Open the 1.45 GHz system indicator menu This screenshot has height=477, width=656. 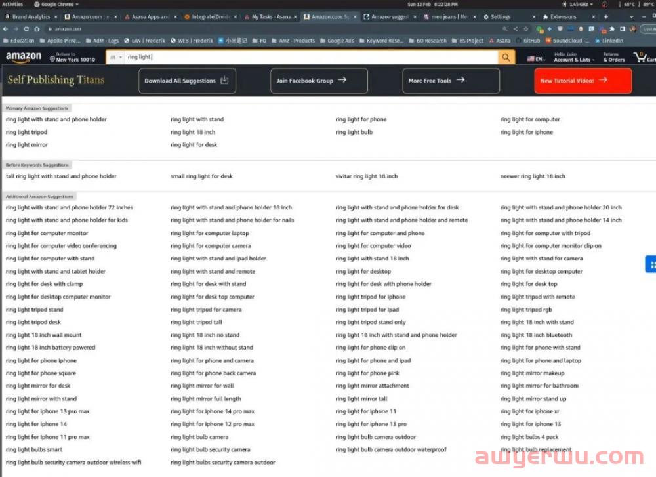coord(578,4)
